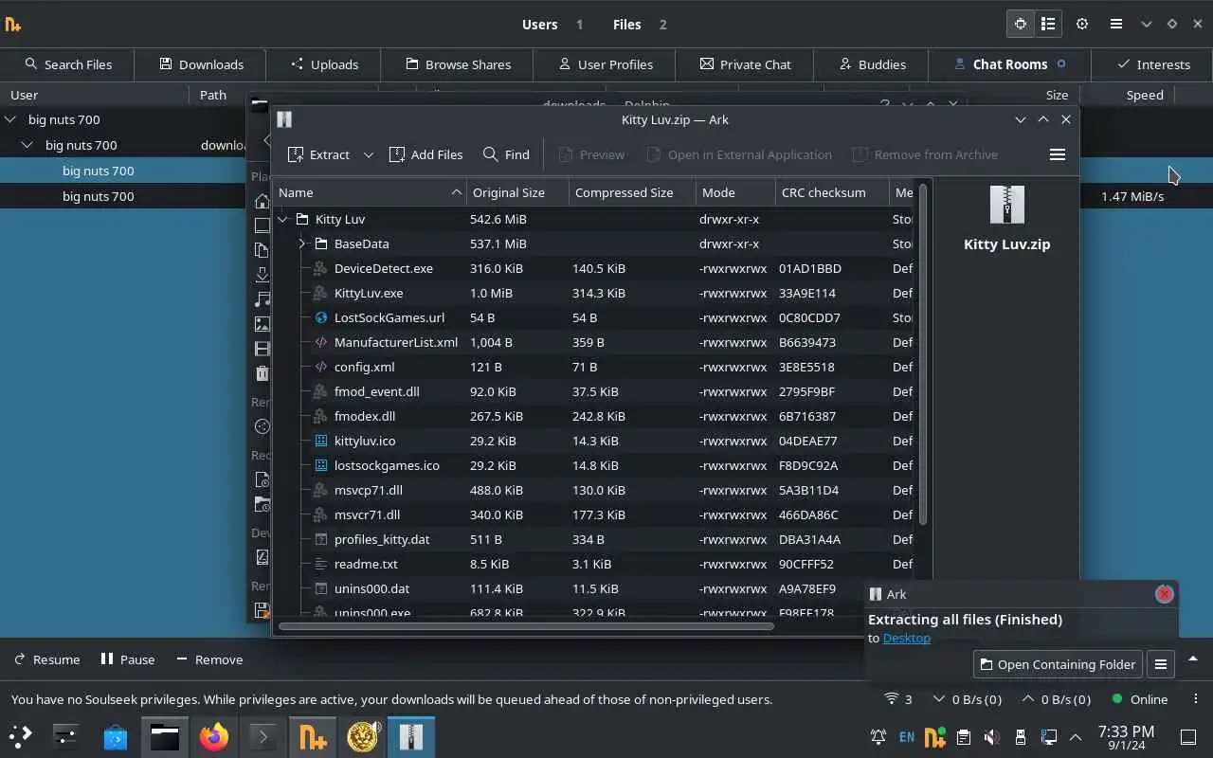Click the Find search icon in Ark
Screen dimensions: 1213x758
(490, 154)
